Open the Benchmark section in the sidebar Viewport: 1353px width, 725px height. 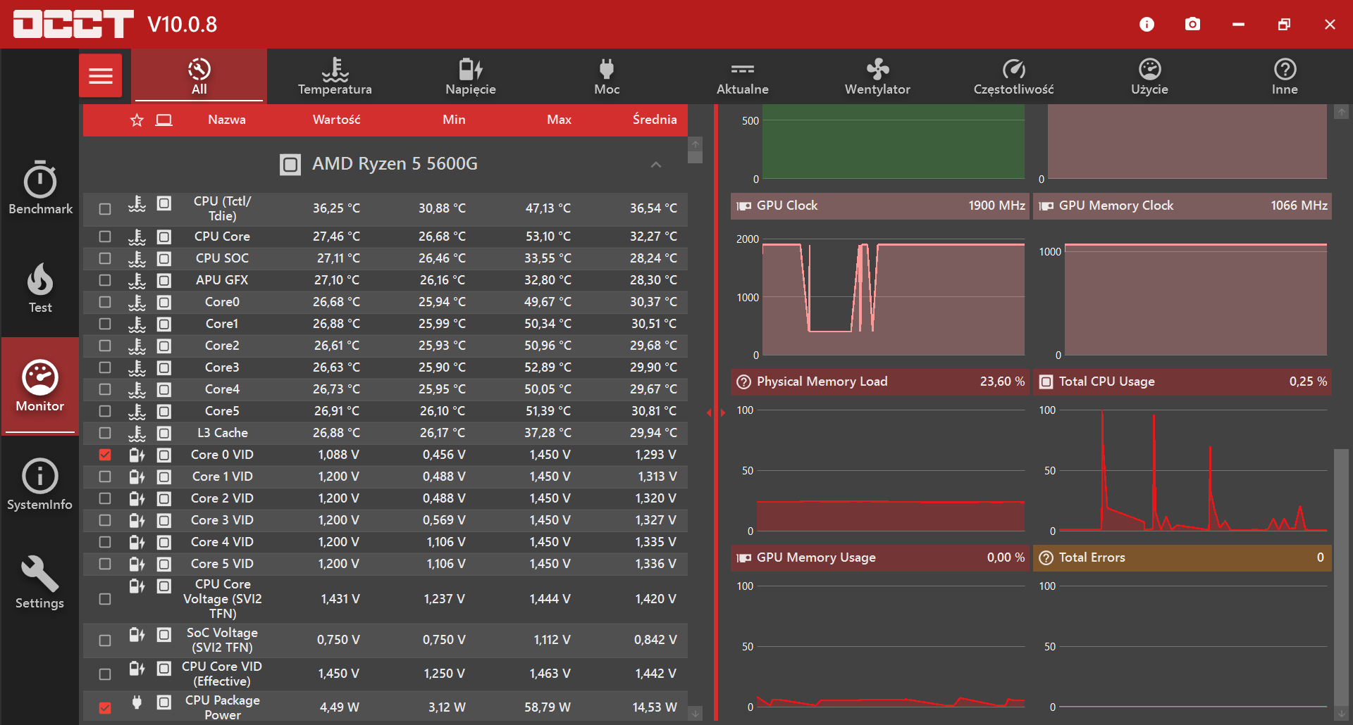pyautogui.click(x=40, y=188)
